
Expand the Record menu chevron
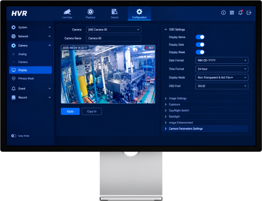pyautogui.click(x=50, y=97)
